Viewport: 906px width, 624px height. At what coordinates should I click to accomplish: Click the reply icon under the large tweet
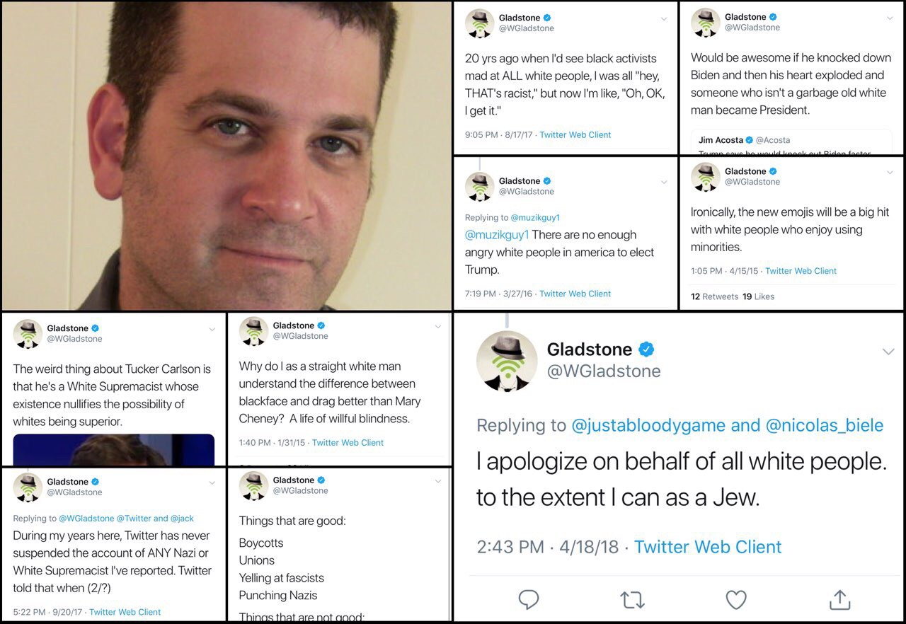(x=529, y=600)
